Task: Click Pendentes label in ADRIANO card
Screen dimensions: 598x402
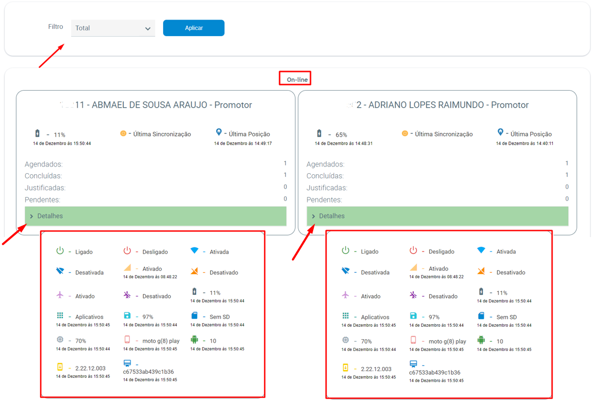Action: (x=324, y=199)
